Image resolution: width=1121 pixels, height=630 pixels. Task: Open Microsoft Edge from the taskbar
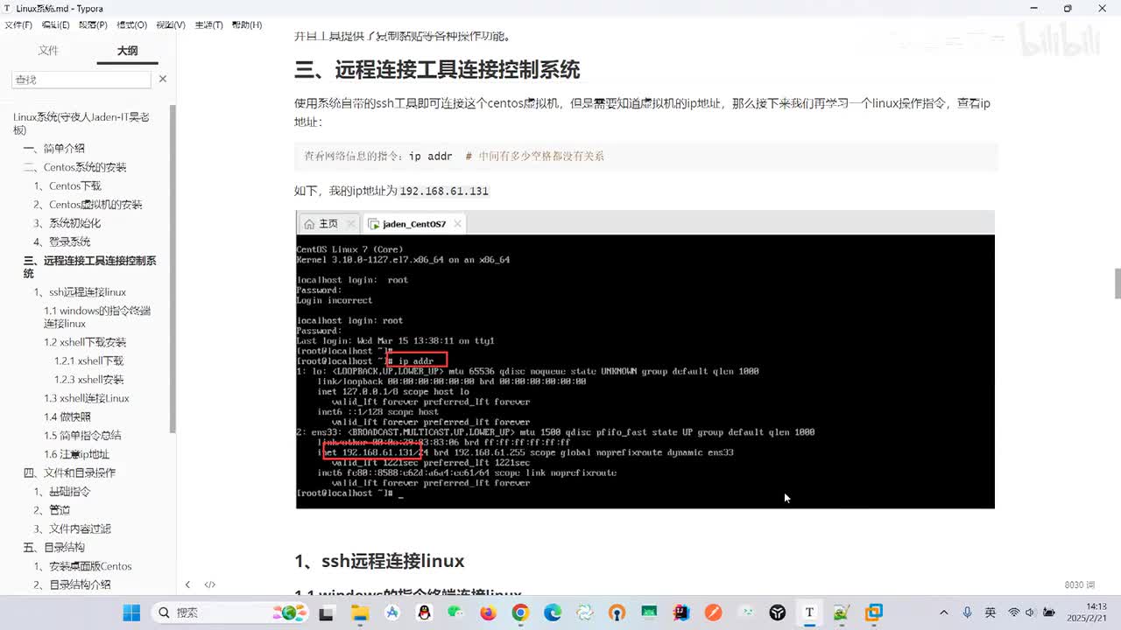pos(553,612)
